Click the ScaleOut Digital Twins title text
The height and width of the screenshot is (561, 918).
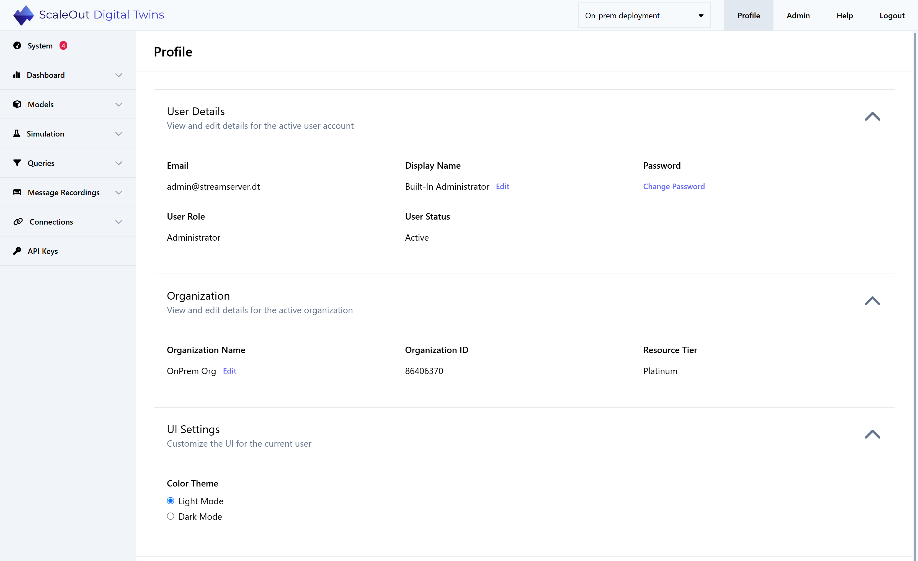click(x=101, y=15)
